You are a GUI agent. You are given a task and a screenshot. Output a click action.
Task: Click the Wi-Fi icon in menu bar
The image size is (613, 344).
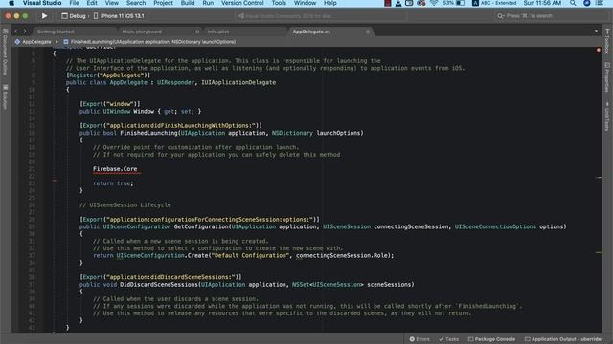coord(434,3)
